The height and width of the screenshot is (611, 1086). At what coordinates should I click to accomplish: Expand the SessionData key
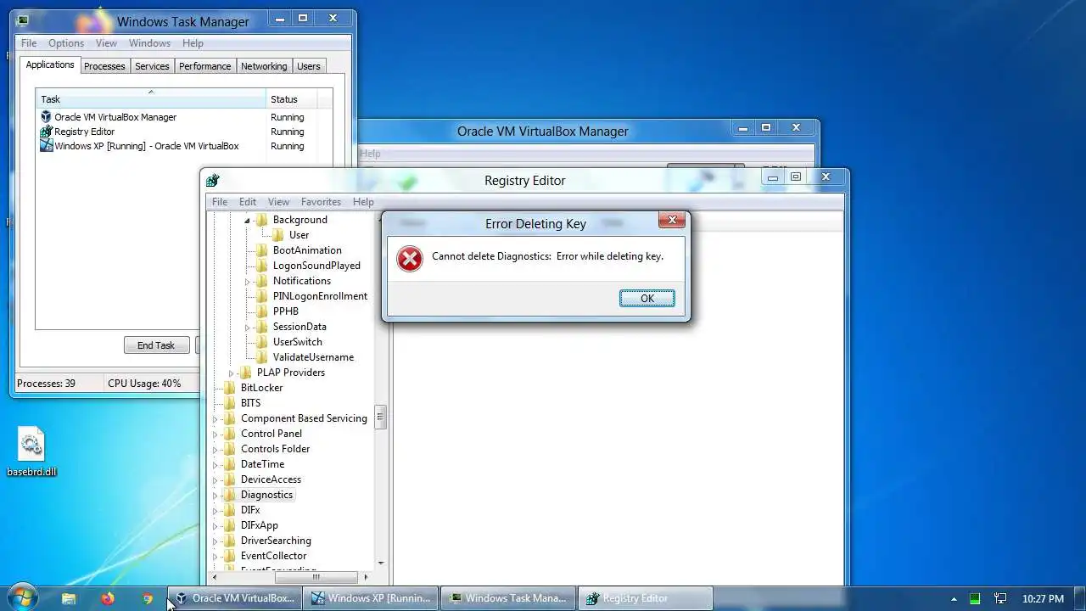(x=248, y=327)
